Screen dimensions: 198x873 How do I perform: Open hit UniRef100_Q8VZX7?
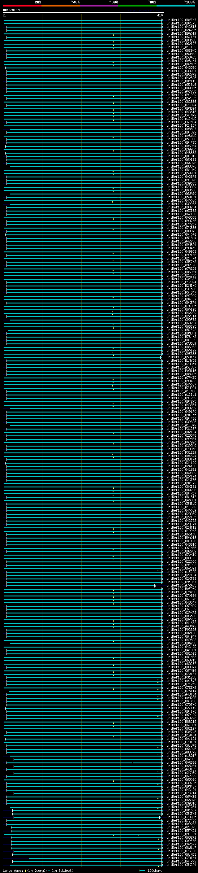(x=181, y=20)
